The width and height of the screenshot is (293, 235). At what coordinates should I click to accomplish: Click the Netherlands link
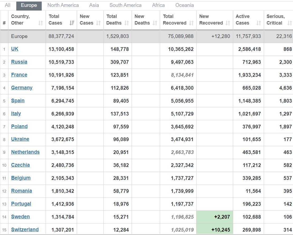(25, 152)
